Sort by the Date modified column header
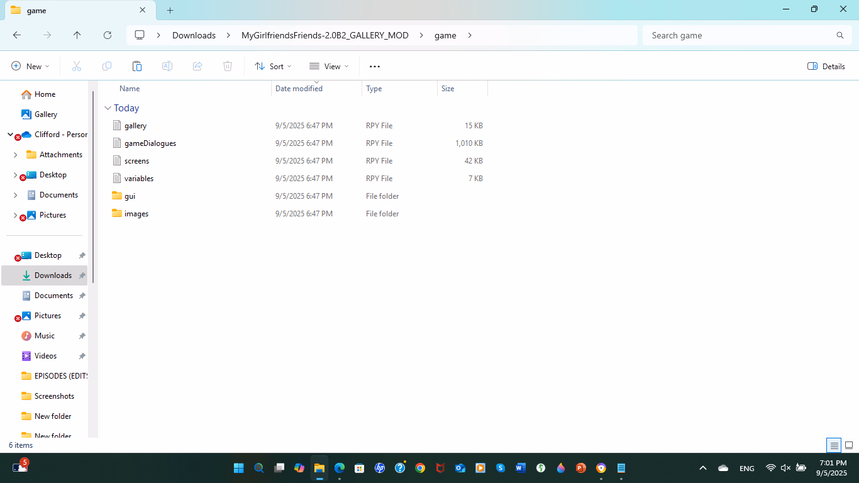This screenshot has height=483, width=859. tap(299, 89)
